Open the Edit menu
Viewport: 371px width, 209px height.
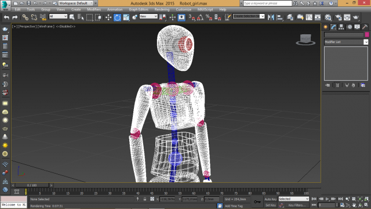17,9
